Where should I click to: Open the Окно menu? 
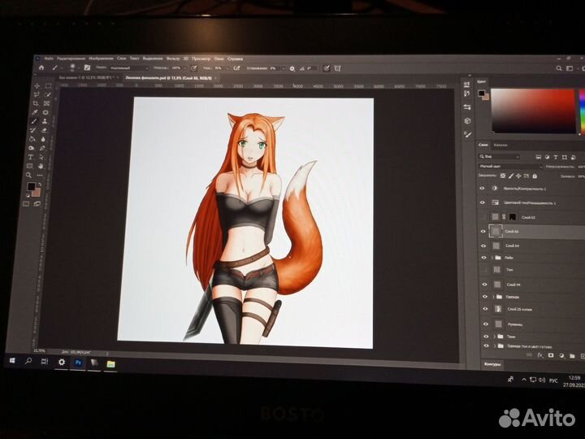pyautogui.click(x=219, y=59)
